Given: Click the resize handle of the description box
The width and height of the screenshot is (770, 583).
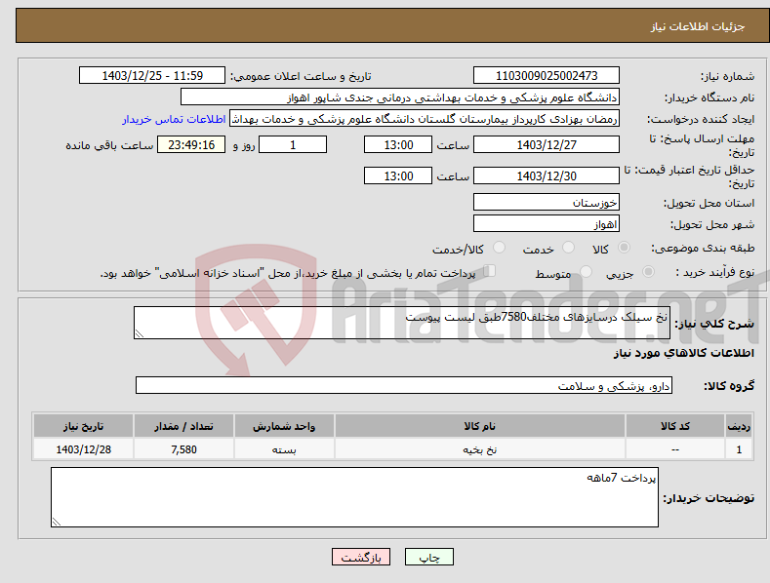Looking at the screenshot, I should click(x=140, y=333).
